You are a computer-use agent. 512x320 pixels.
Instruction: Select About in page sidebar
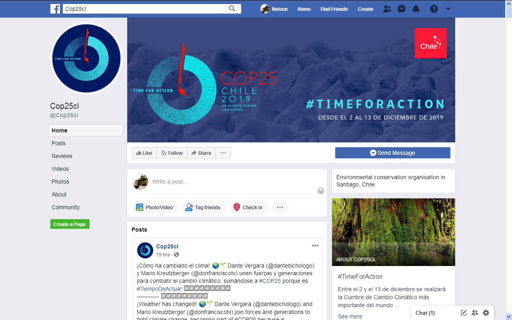pyautogui.click(x=59, y=194)
